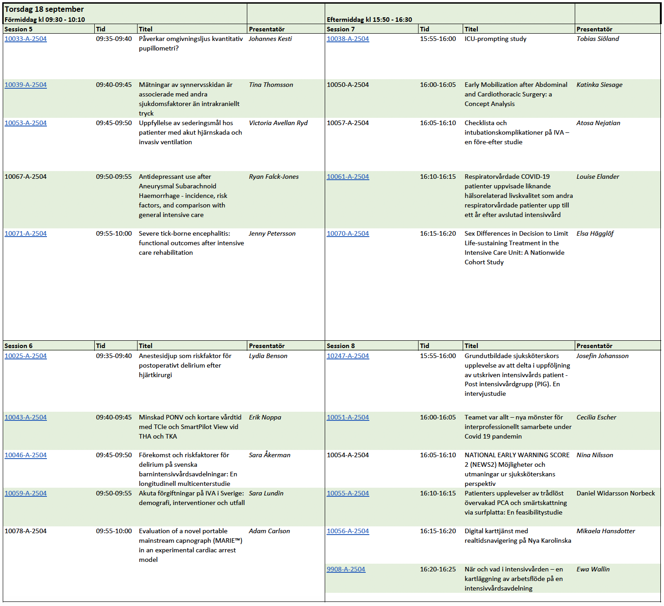The image size is (664, 606).
Task: Open abstract link 10051-A-2504
Action: (x=348, y=417)
